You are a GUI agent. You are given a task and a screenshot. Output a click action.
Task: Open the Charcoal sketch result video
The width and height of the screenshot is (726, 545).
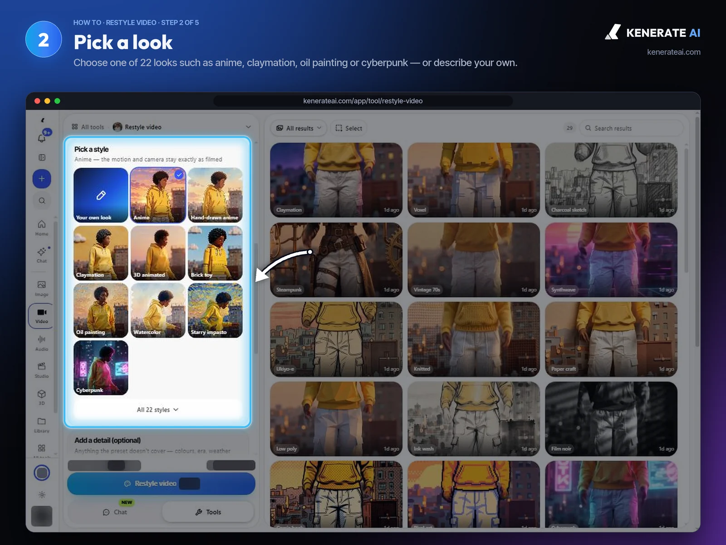tap(611, 180)
